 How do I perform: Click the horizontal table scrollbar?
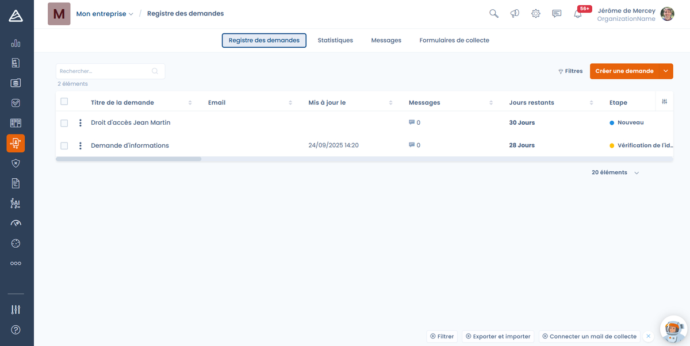(129, 159)
